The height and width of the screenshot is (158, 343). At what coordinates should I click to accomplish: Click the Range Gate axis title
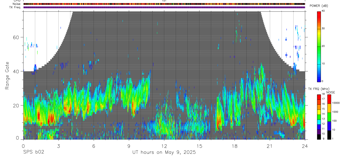pyautogui.click(x=7, y=75)
